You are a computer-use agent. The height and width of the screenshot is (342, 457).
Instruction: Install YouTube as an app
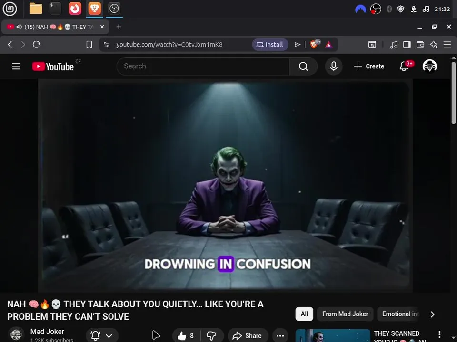(270, 45)
